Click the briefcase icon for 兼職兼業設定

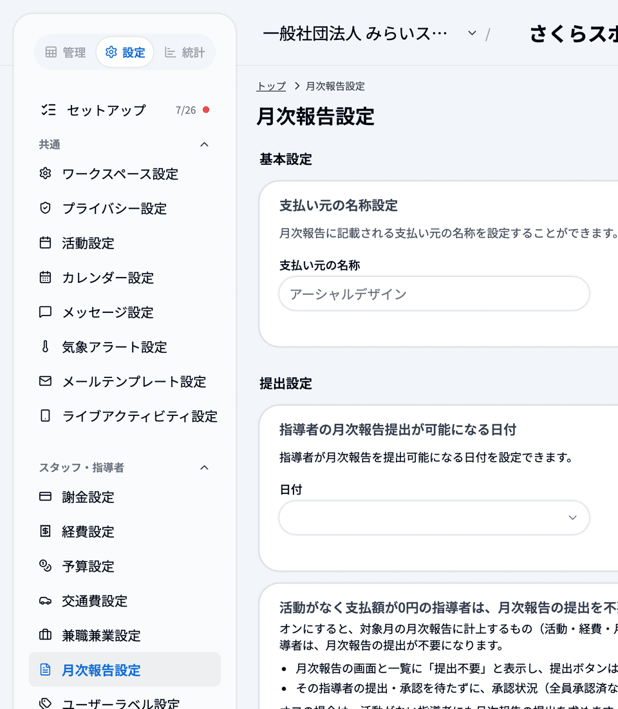click(x=45, y=635)
